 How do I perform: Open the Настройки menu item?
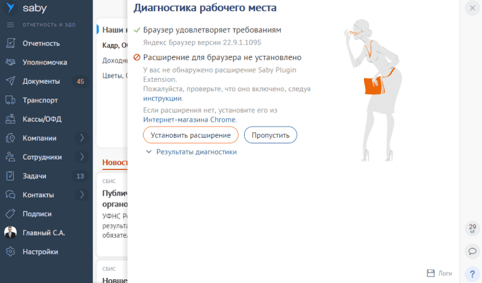(40, 252)
